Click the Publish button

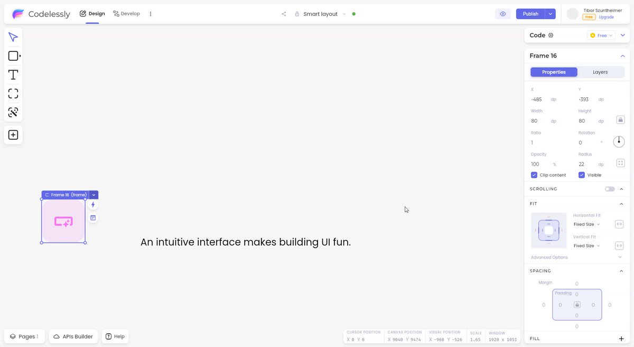pyautogui.click(x=531, y=14)
